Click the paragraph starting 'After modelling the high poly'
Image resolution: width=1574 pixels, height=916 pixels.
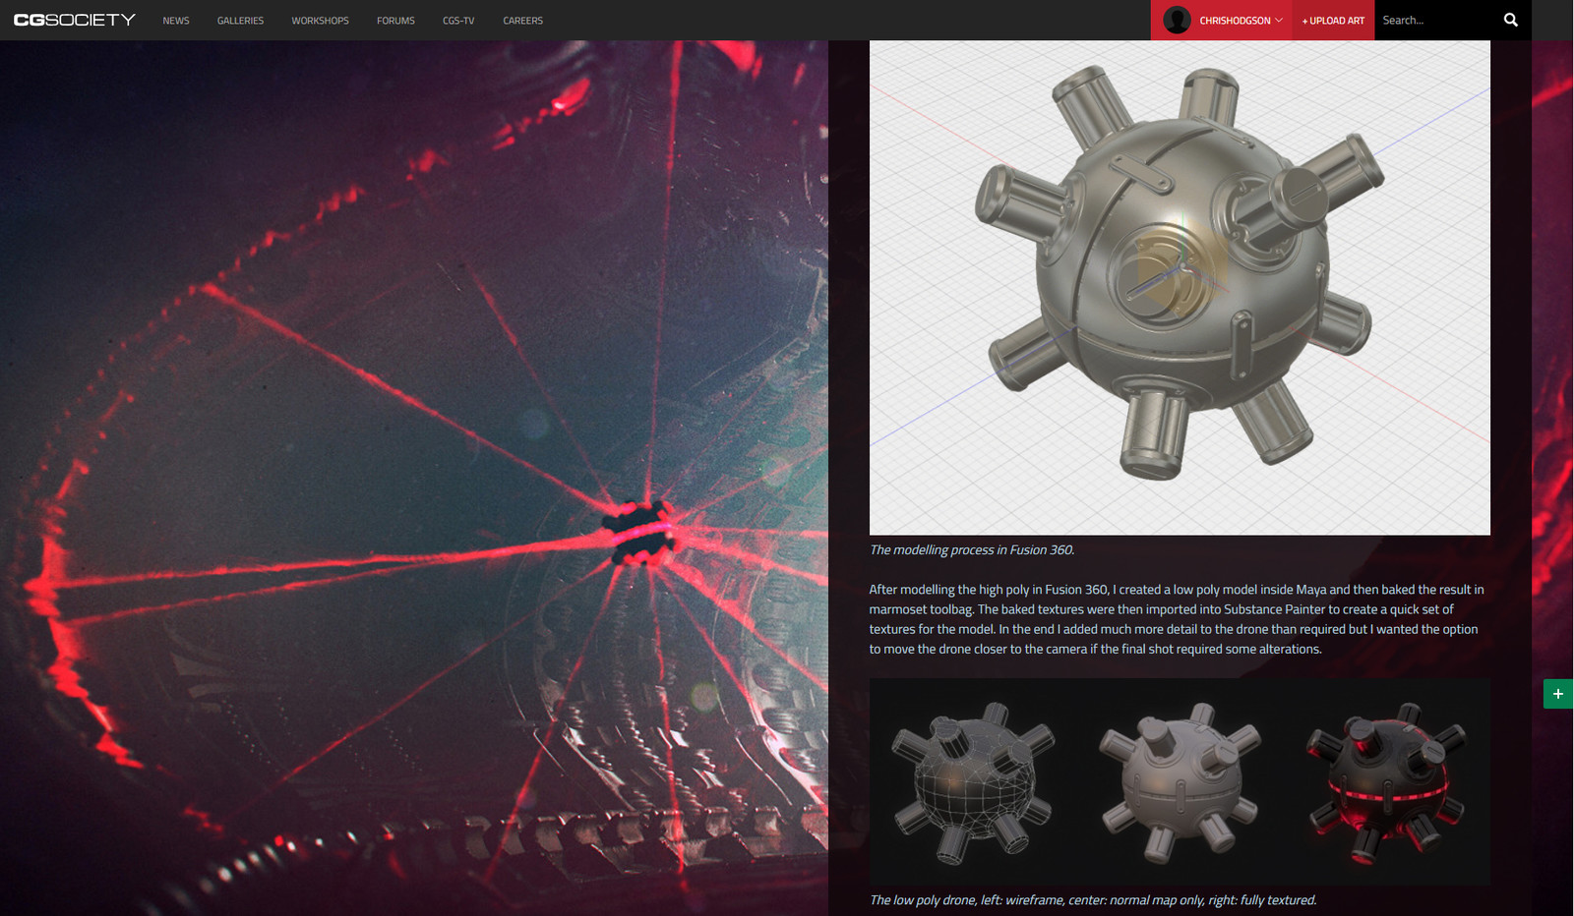[1178, 619]
